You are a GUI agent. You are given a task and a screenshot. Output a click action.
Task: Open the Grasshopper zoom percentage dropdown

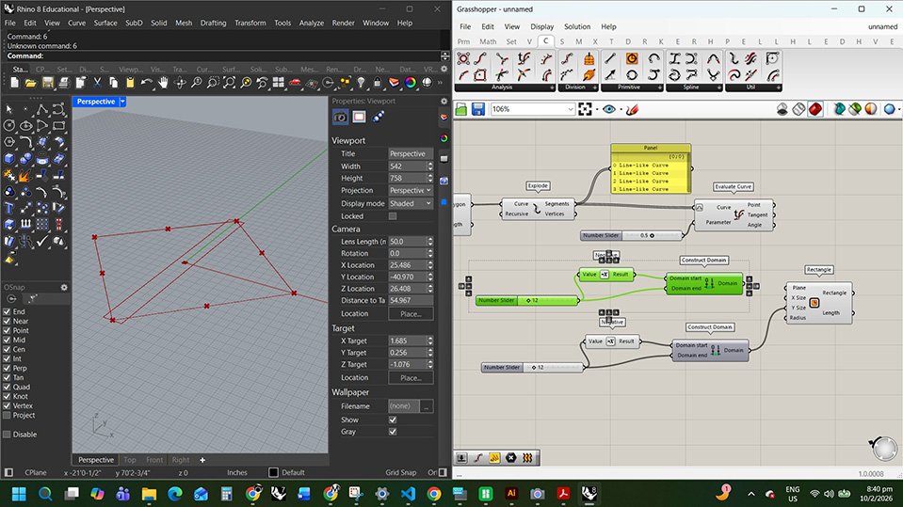tap(570, 109)
